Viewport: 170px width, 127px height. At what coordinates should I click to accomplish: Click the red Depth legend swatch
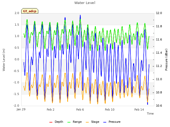(x=51, y=122)
